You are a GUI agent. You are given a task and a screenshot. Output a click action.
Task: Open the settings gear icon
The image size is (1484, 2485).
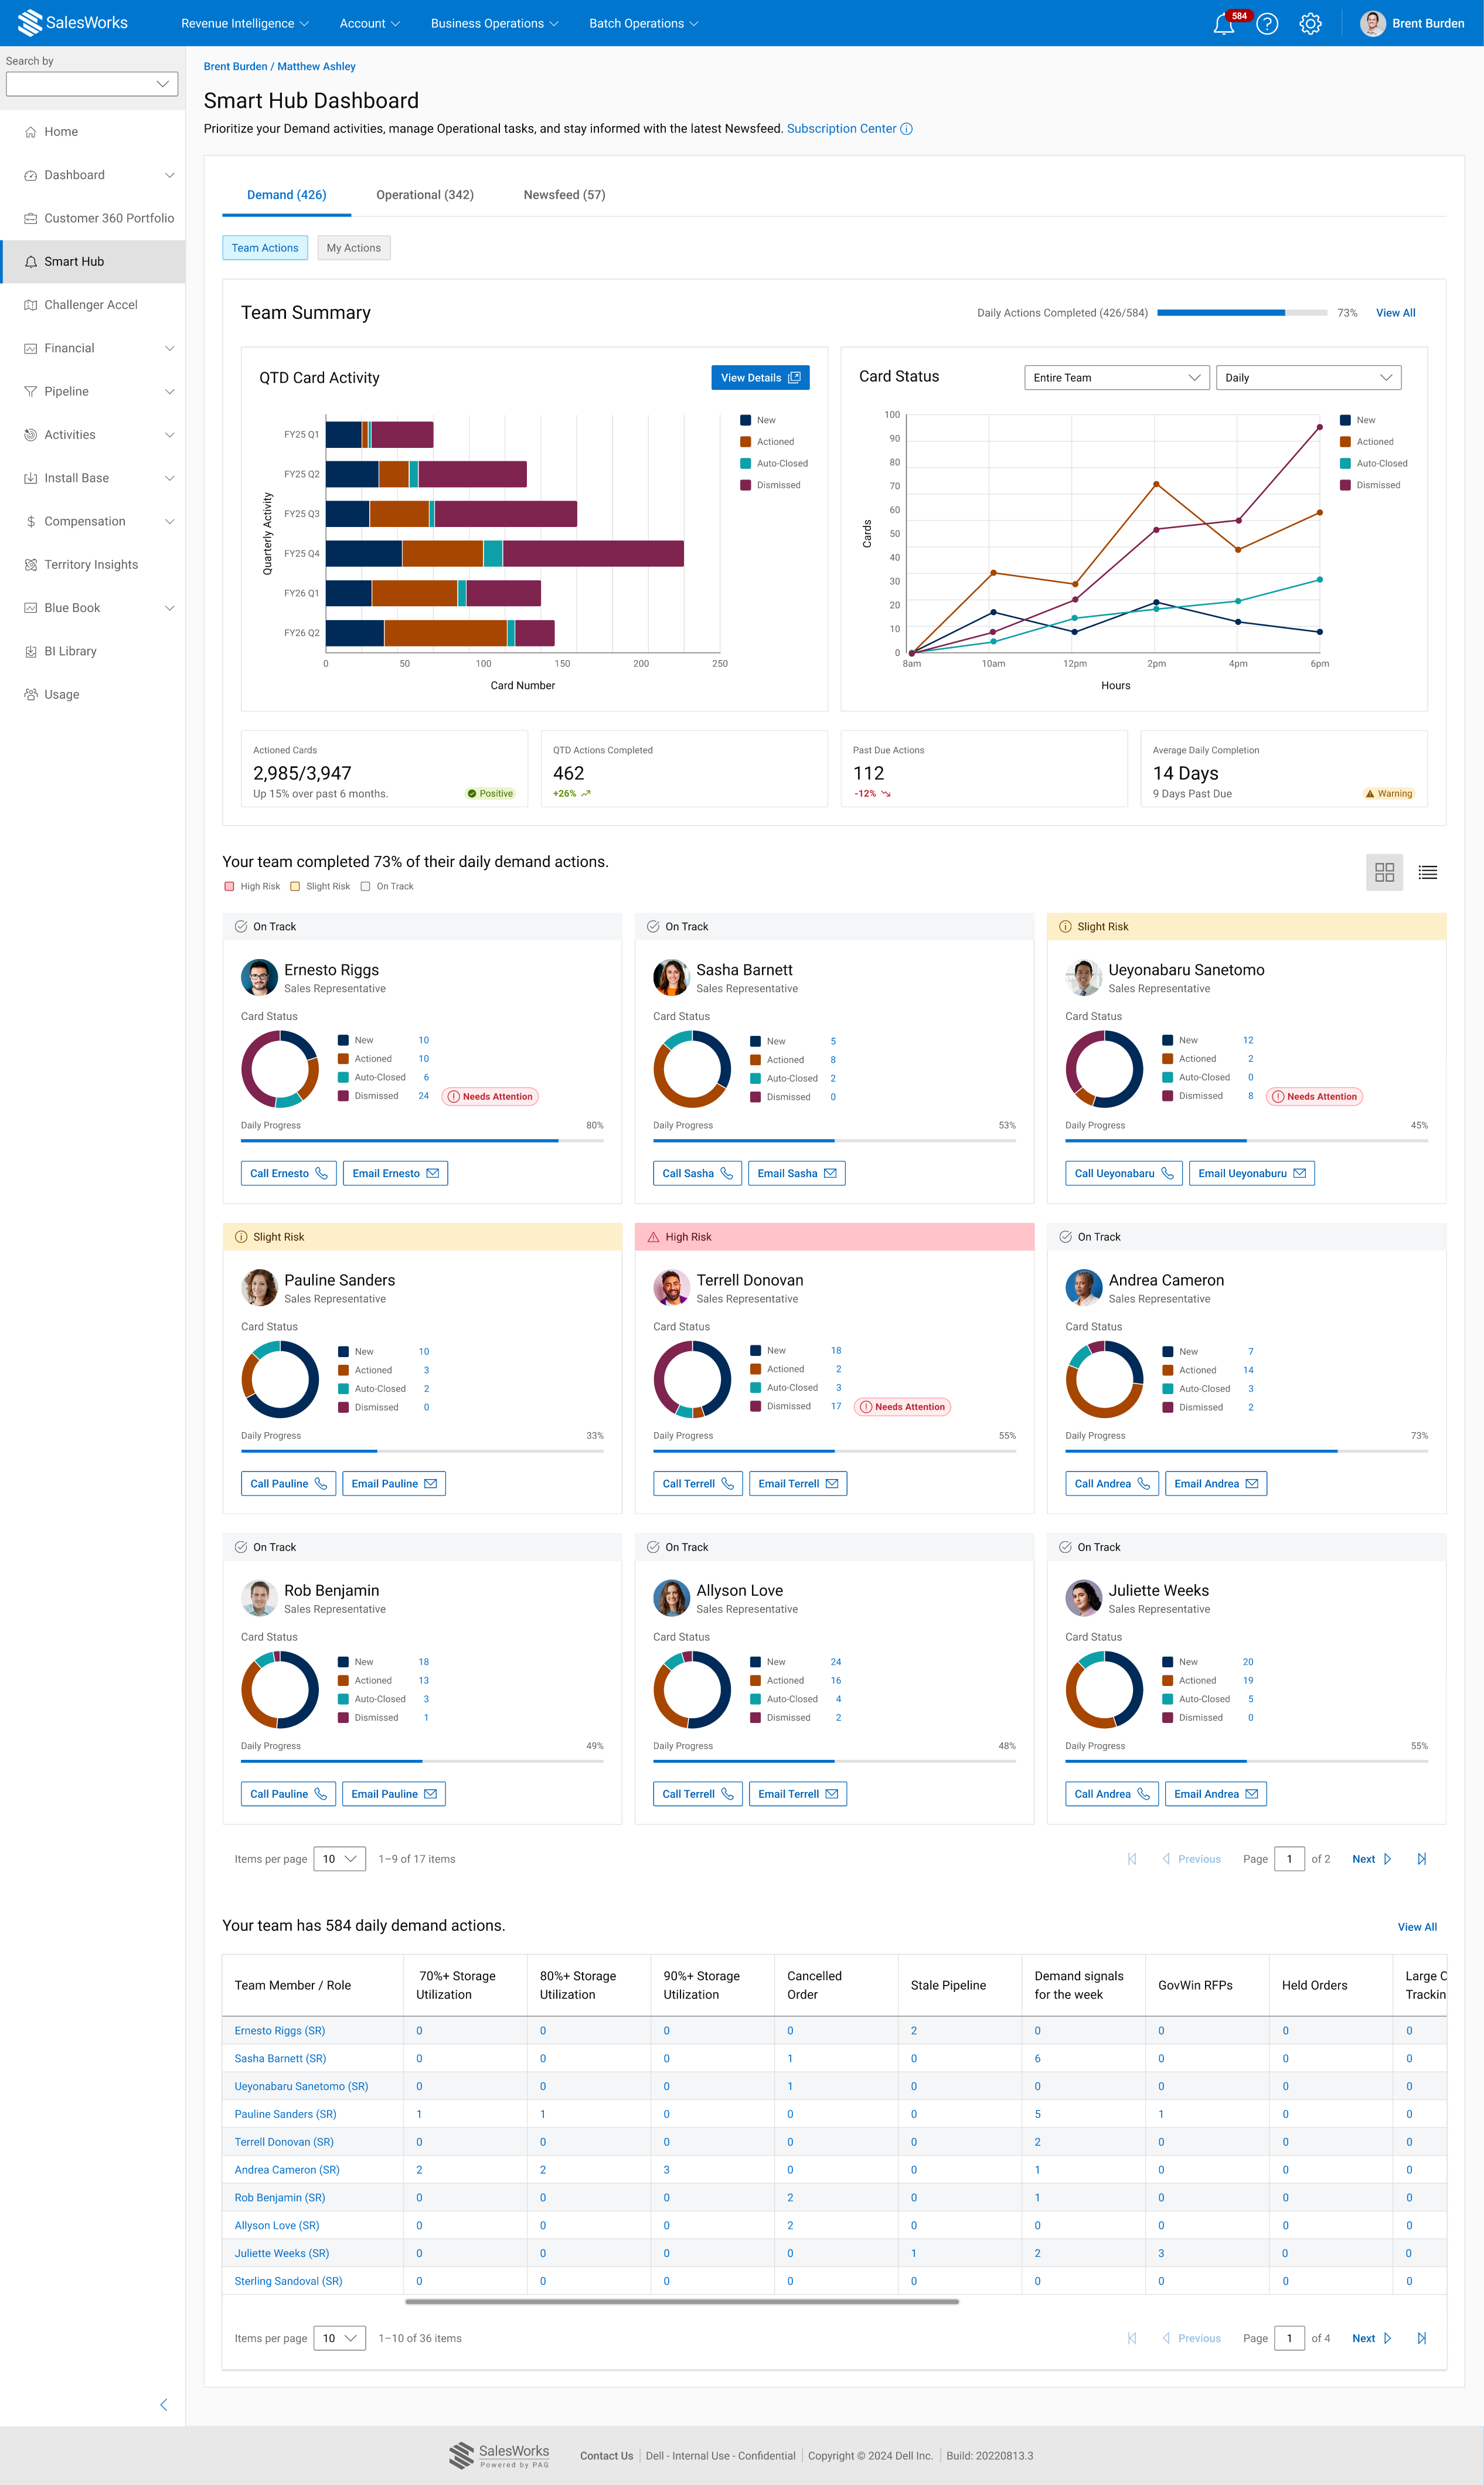(x=1310, y=24)
